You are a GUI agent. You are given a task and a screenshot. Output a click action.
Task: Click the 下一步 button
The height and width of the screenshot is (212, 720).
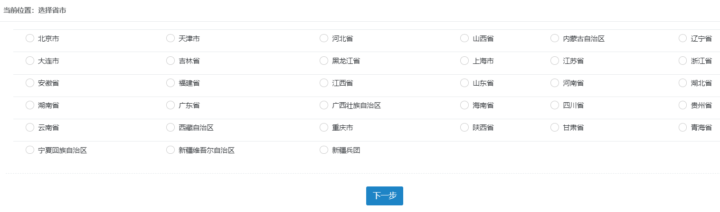click(384, 196)
